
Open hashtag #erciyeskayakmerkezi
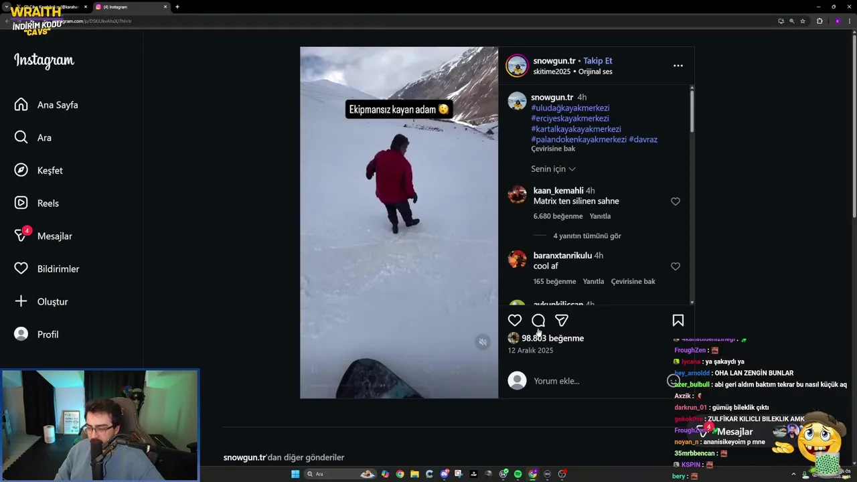pos(570,118)
